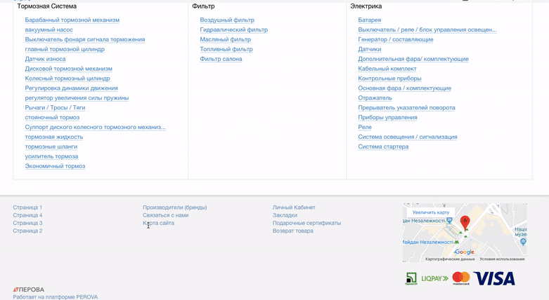
Task: Go to Страница 3 footer link
Action: 27,223
